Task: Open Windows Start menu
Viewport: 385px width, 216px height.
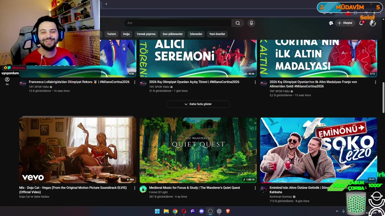Action: pos(157,211)
